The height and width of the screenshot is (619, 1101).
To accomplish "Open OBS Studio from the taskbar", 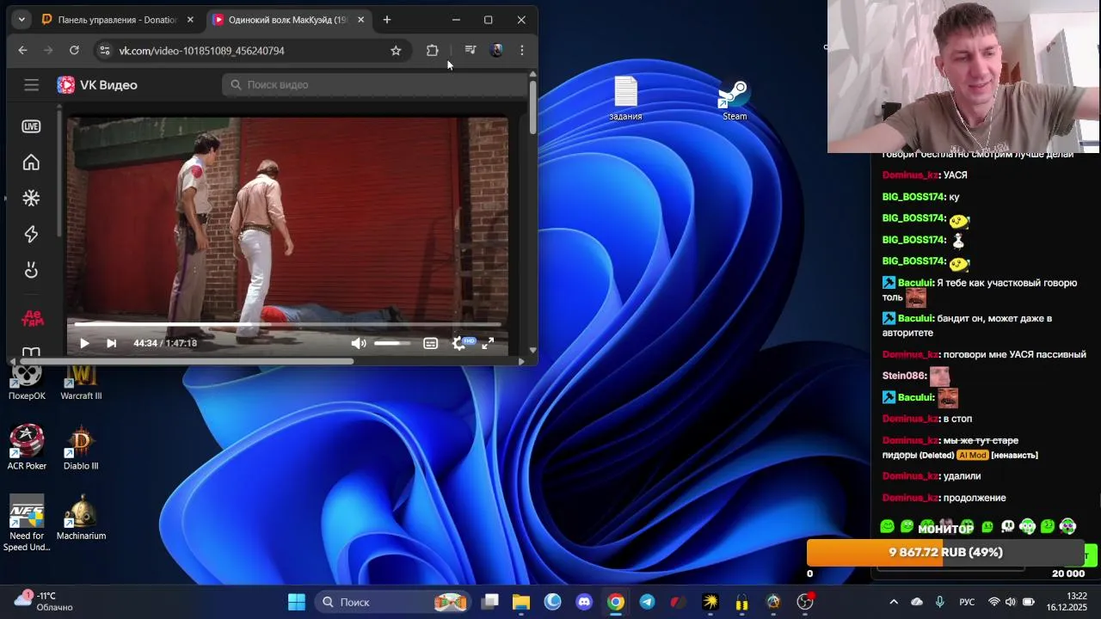I will tap(804, 602).
